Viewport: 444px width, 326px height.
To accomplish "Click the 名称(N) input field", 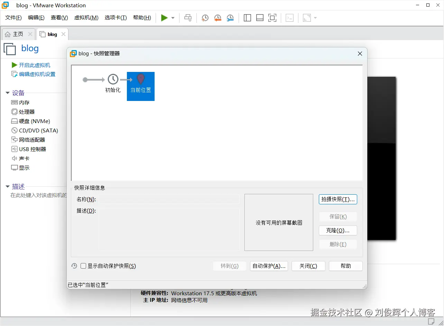I will point(169,199).
